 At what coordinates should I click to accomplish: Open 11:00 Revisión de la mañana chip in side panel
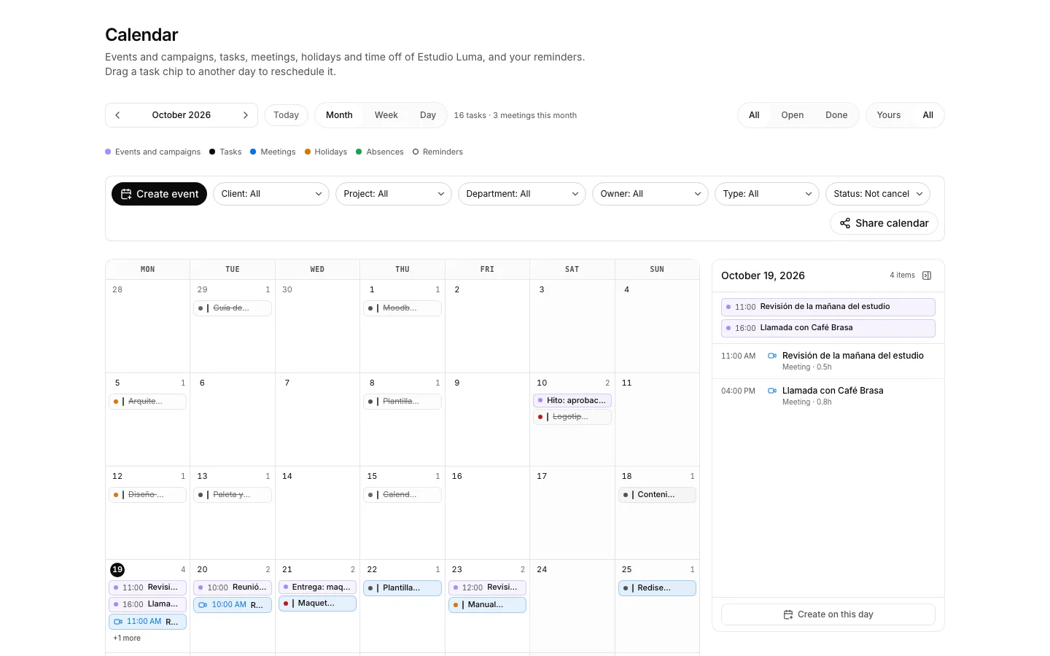point(828,307)
